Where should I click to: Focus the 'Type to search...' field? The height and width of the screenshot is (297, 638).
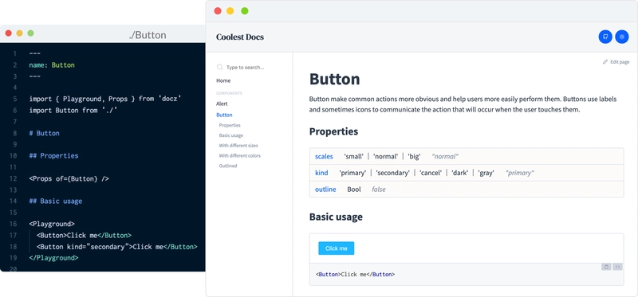pyautogui.click(x=245, y=68)
